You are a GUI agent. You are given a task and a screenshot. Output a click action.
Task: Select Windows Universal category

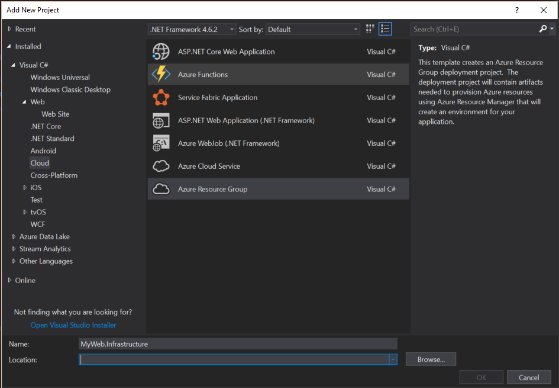[60, 77]
